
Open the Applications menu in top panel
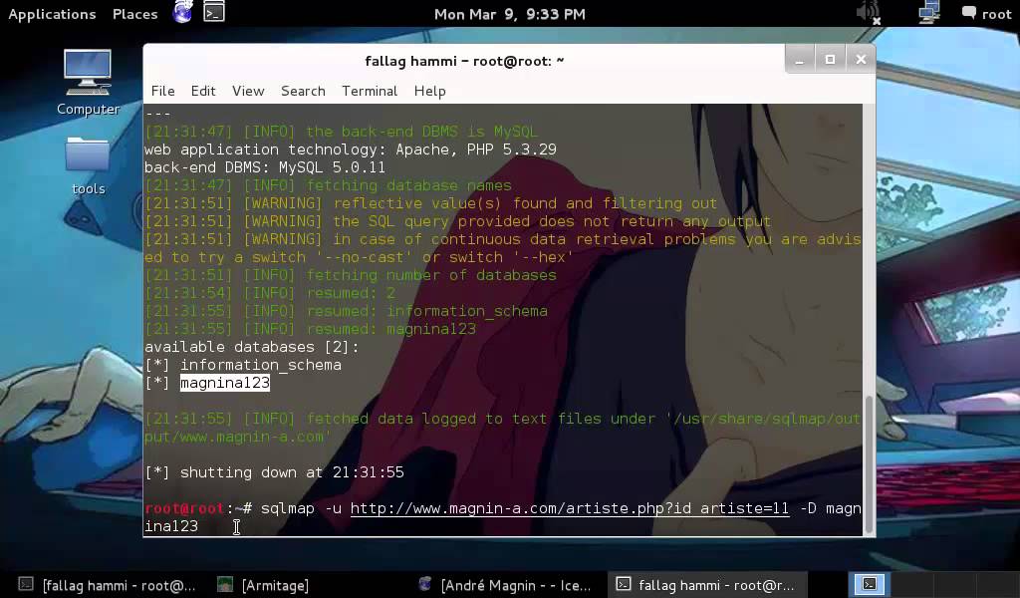tap(52, 14)
